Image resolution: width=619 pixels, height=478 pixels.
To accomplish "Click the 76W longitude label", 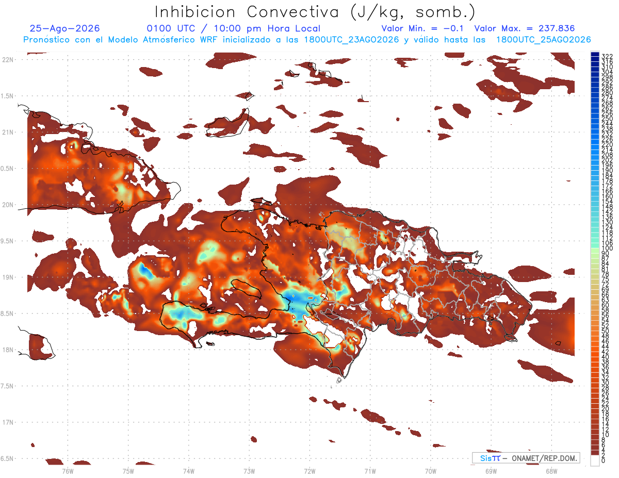I will click(x=68, y=471).
